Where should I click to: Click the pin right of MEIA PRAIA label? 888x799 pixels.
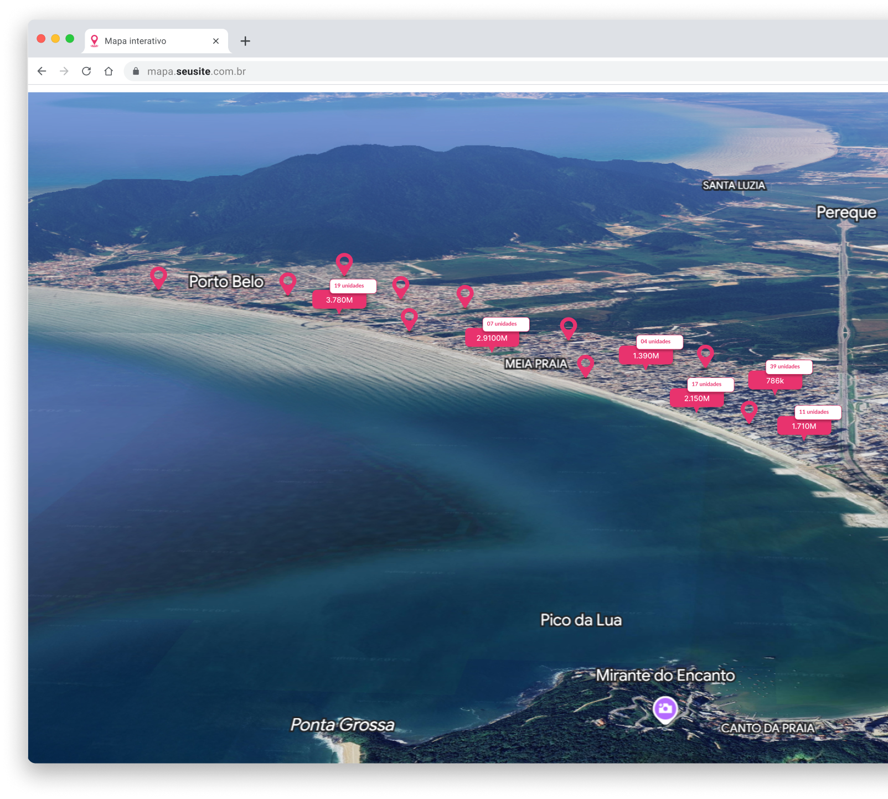click(x=585, y=364)
